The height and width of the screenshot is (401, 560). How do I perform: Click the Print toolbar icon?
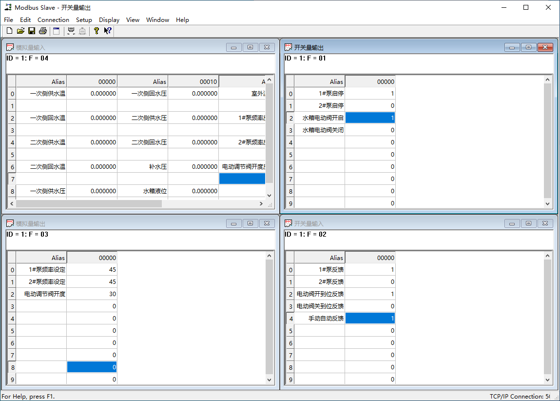click(x=43, y=31)
